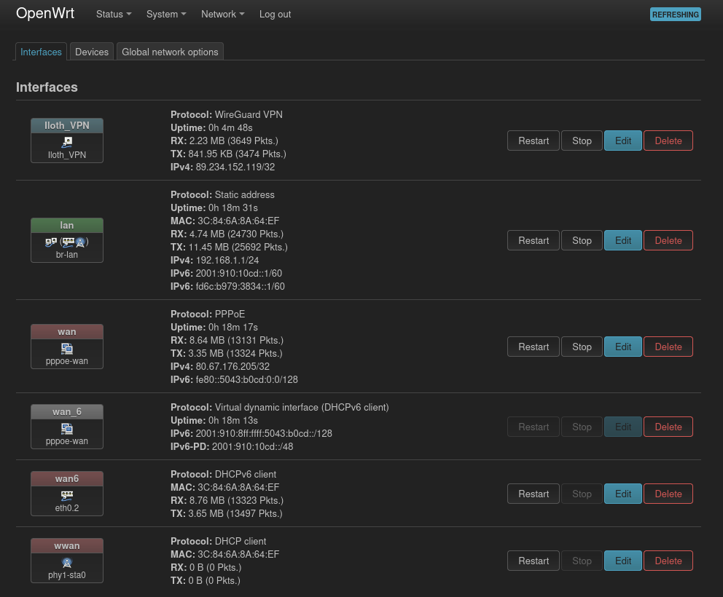Image resolution: width=723 pixels, height=597 pixels.
Task: Open the Global network options tab
Action: pos(170,52)
